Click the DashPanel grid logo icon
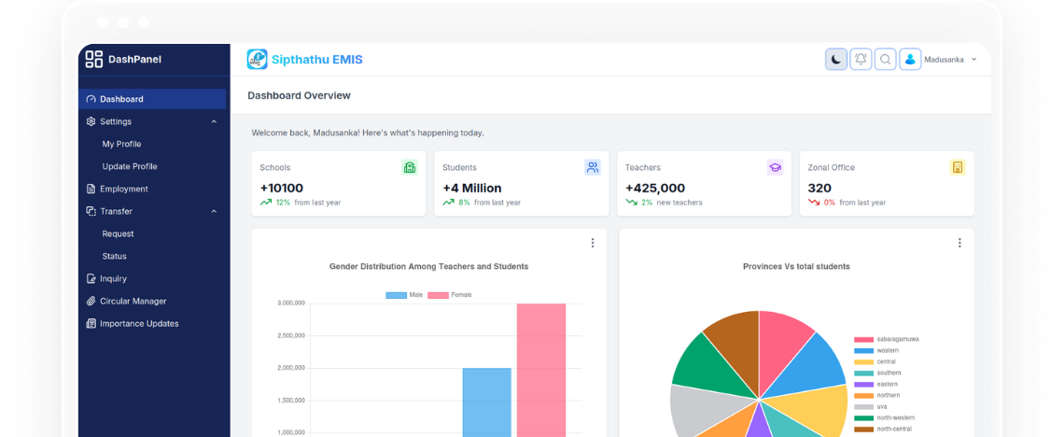 (94, 60)
